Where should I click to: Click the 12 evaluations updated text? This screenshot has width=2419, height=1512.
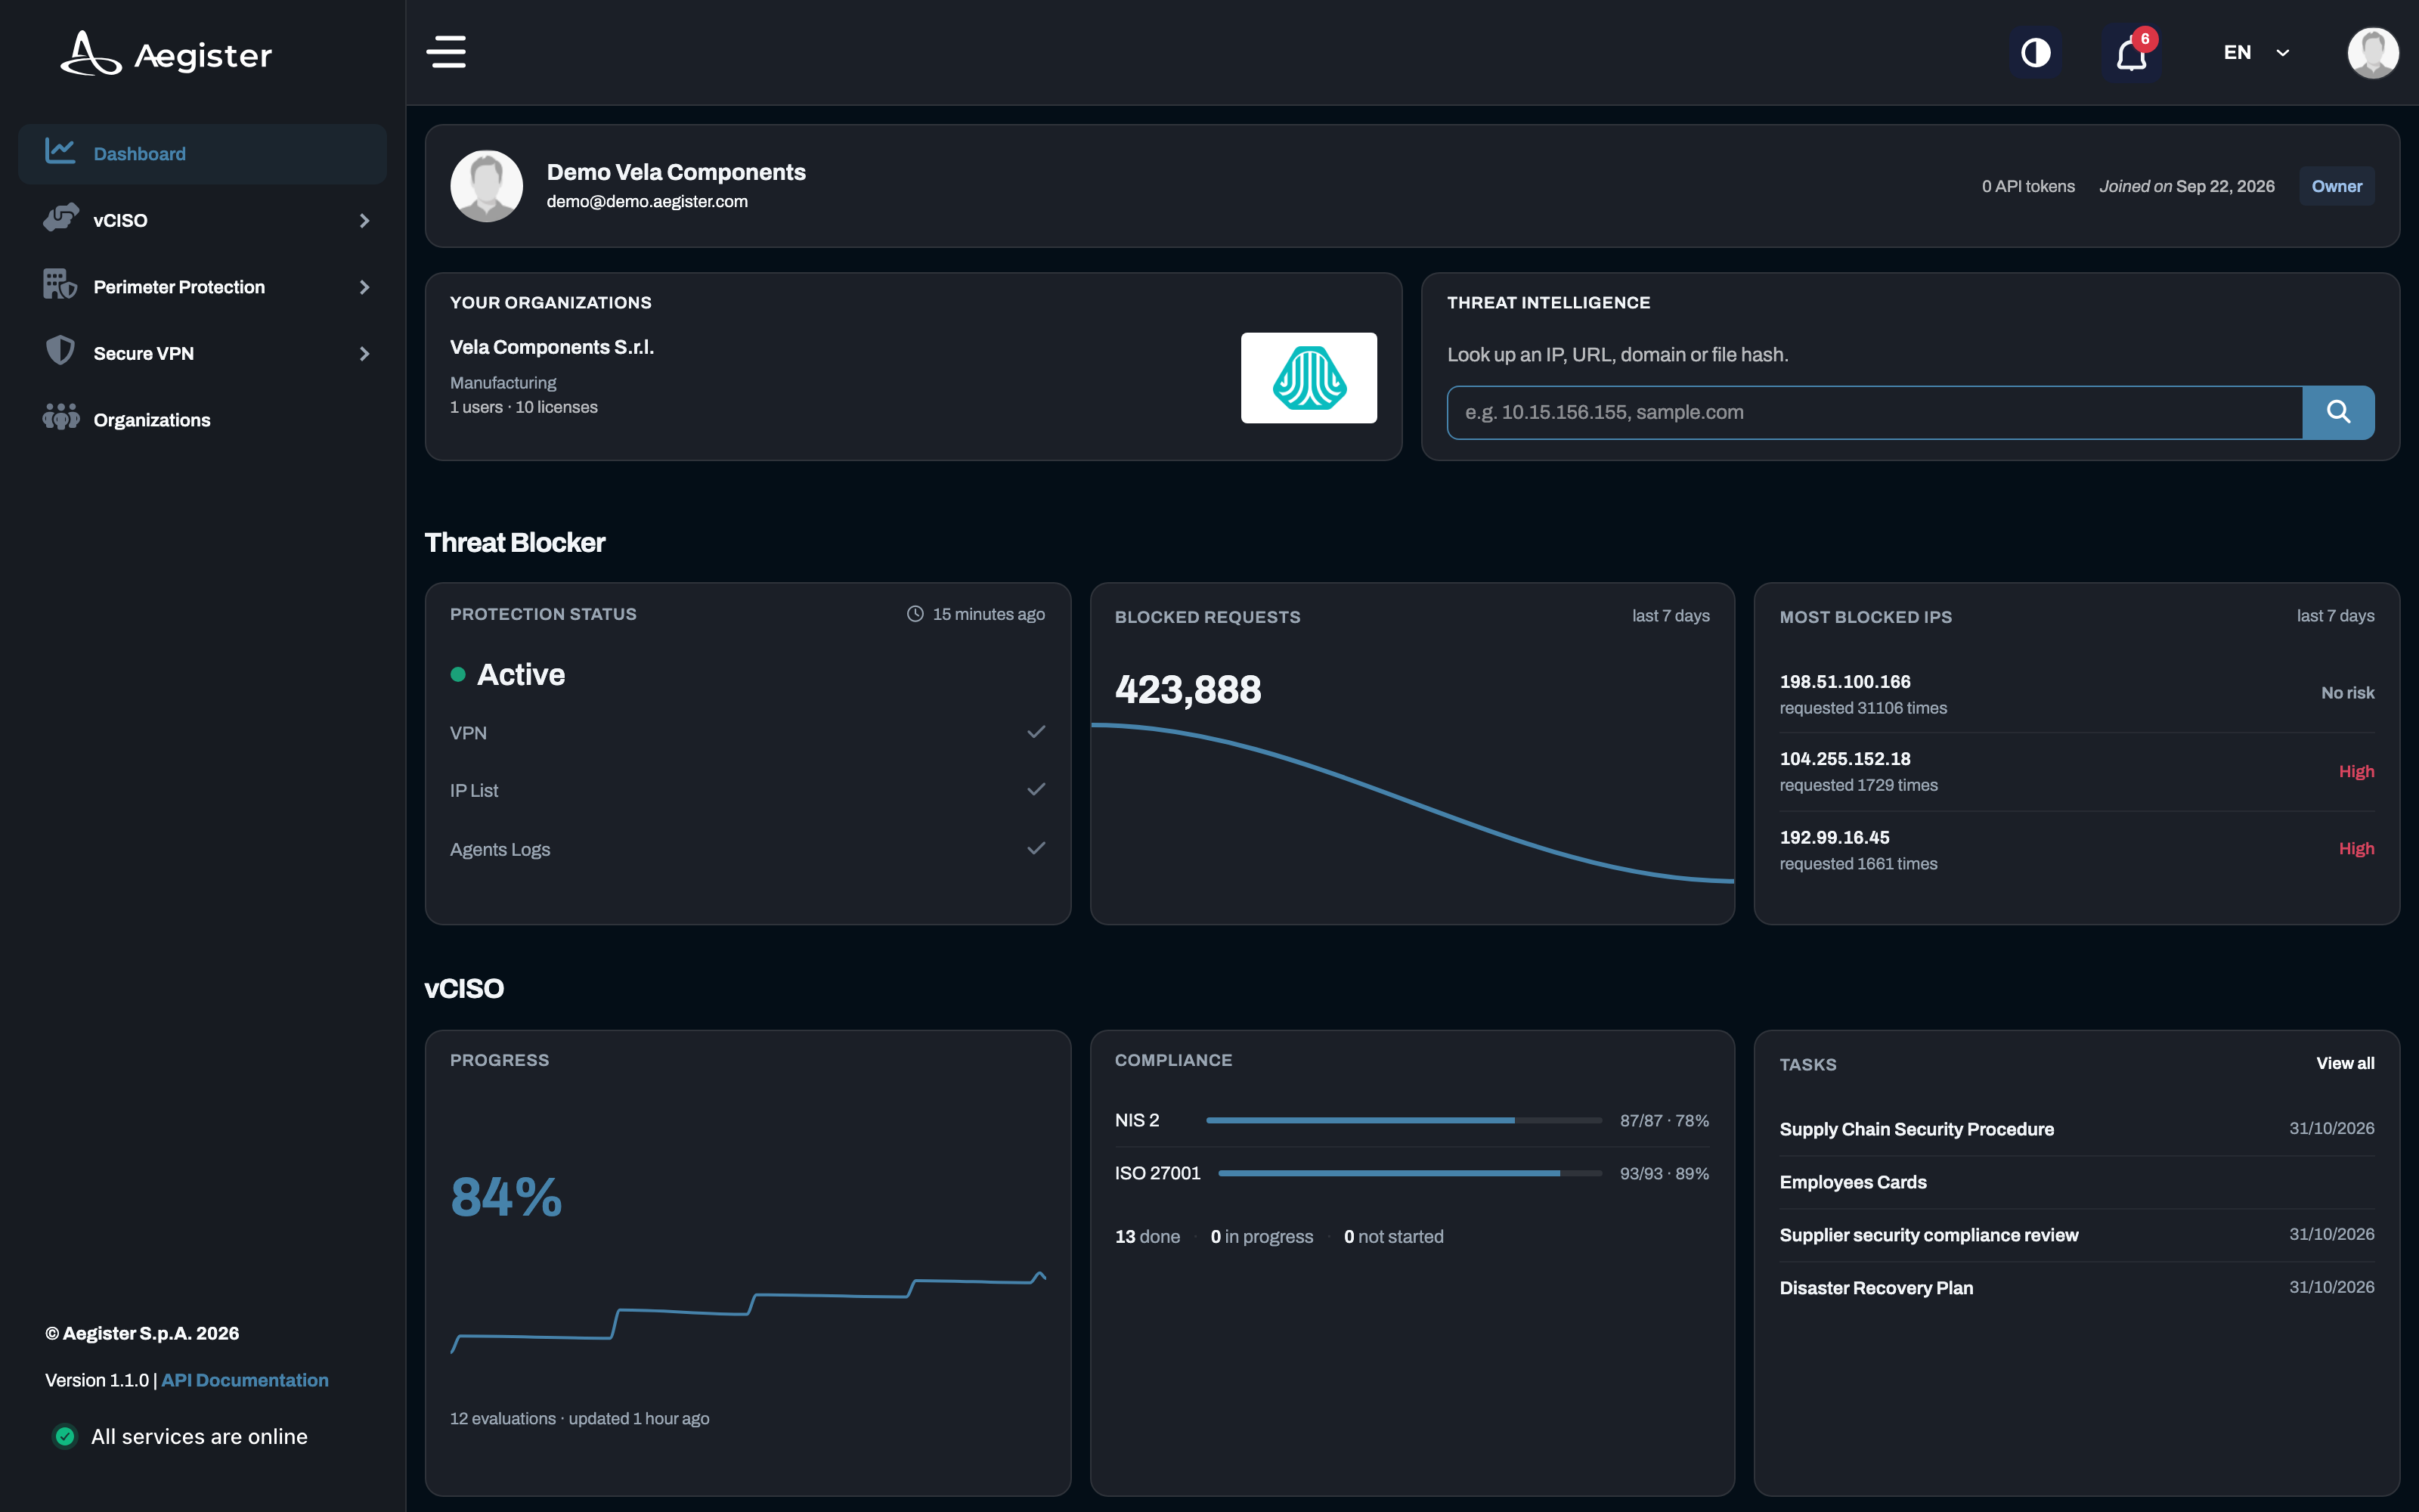pos(579,1418)
